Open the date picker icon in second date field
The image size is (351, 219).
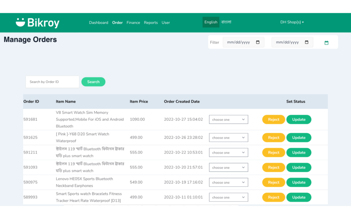coord(306,42)
